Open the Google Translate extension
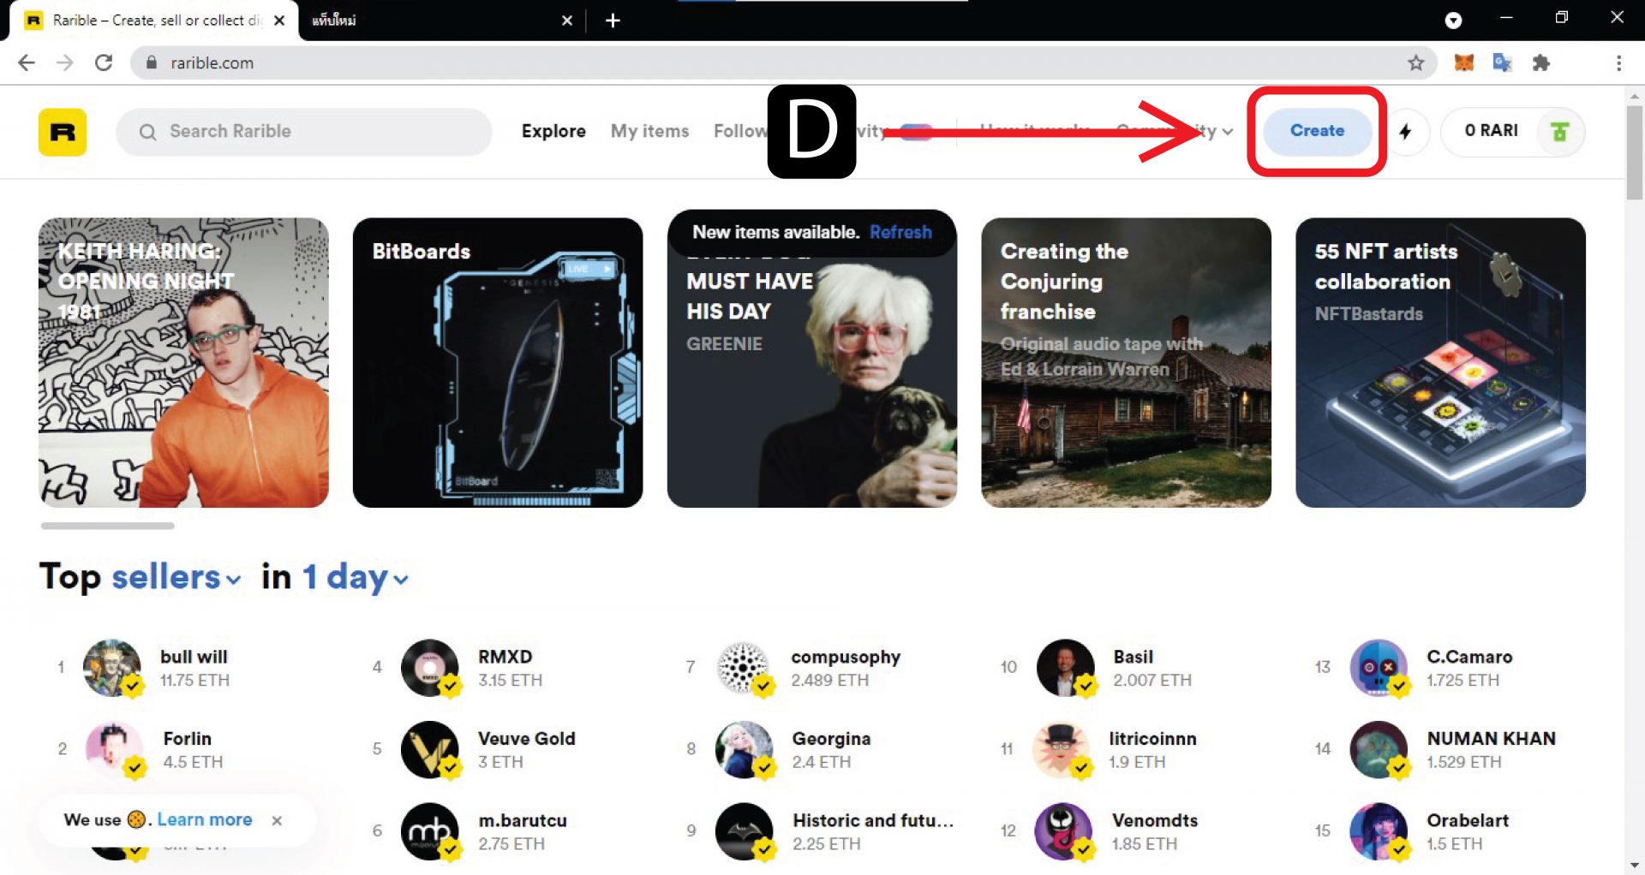 pos(1502,62)
